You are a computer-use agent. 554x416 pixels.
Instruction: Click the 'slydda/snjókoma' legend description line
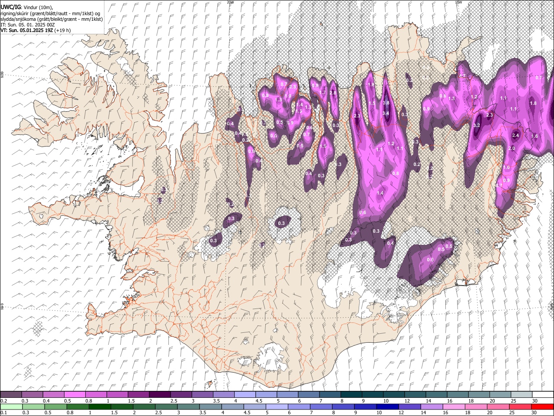[51, 19]
